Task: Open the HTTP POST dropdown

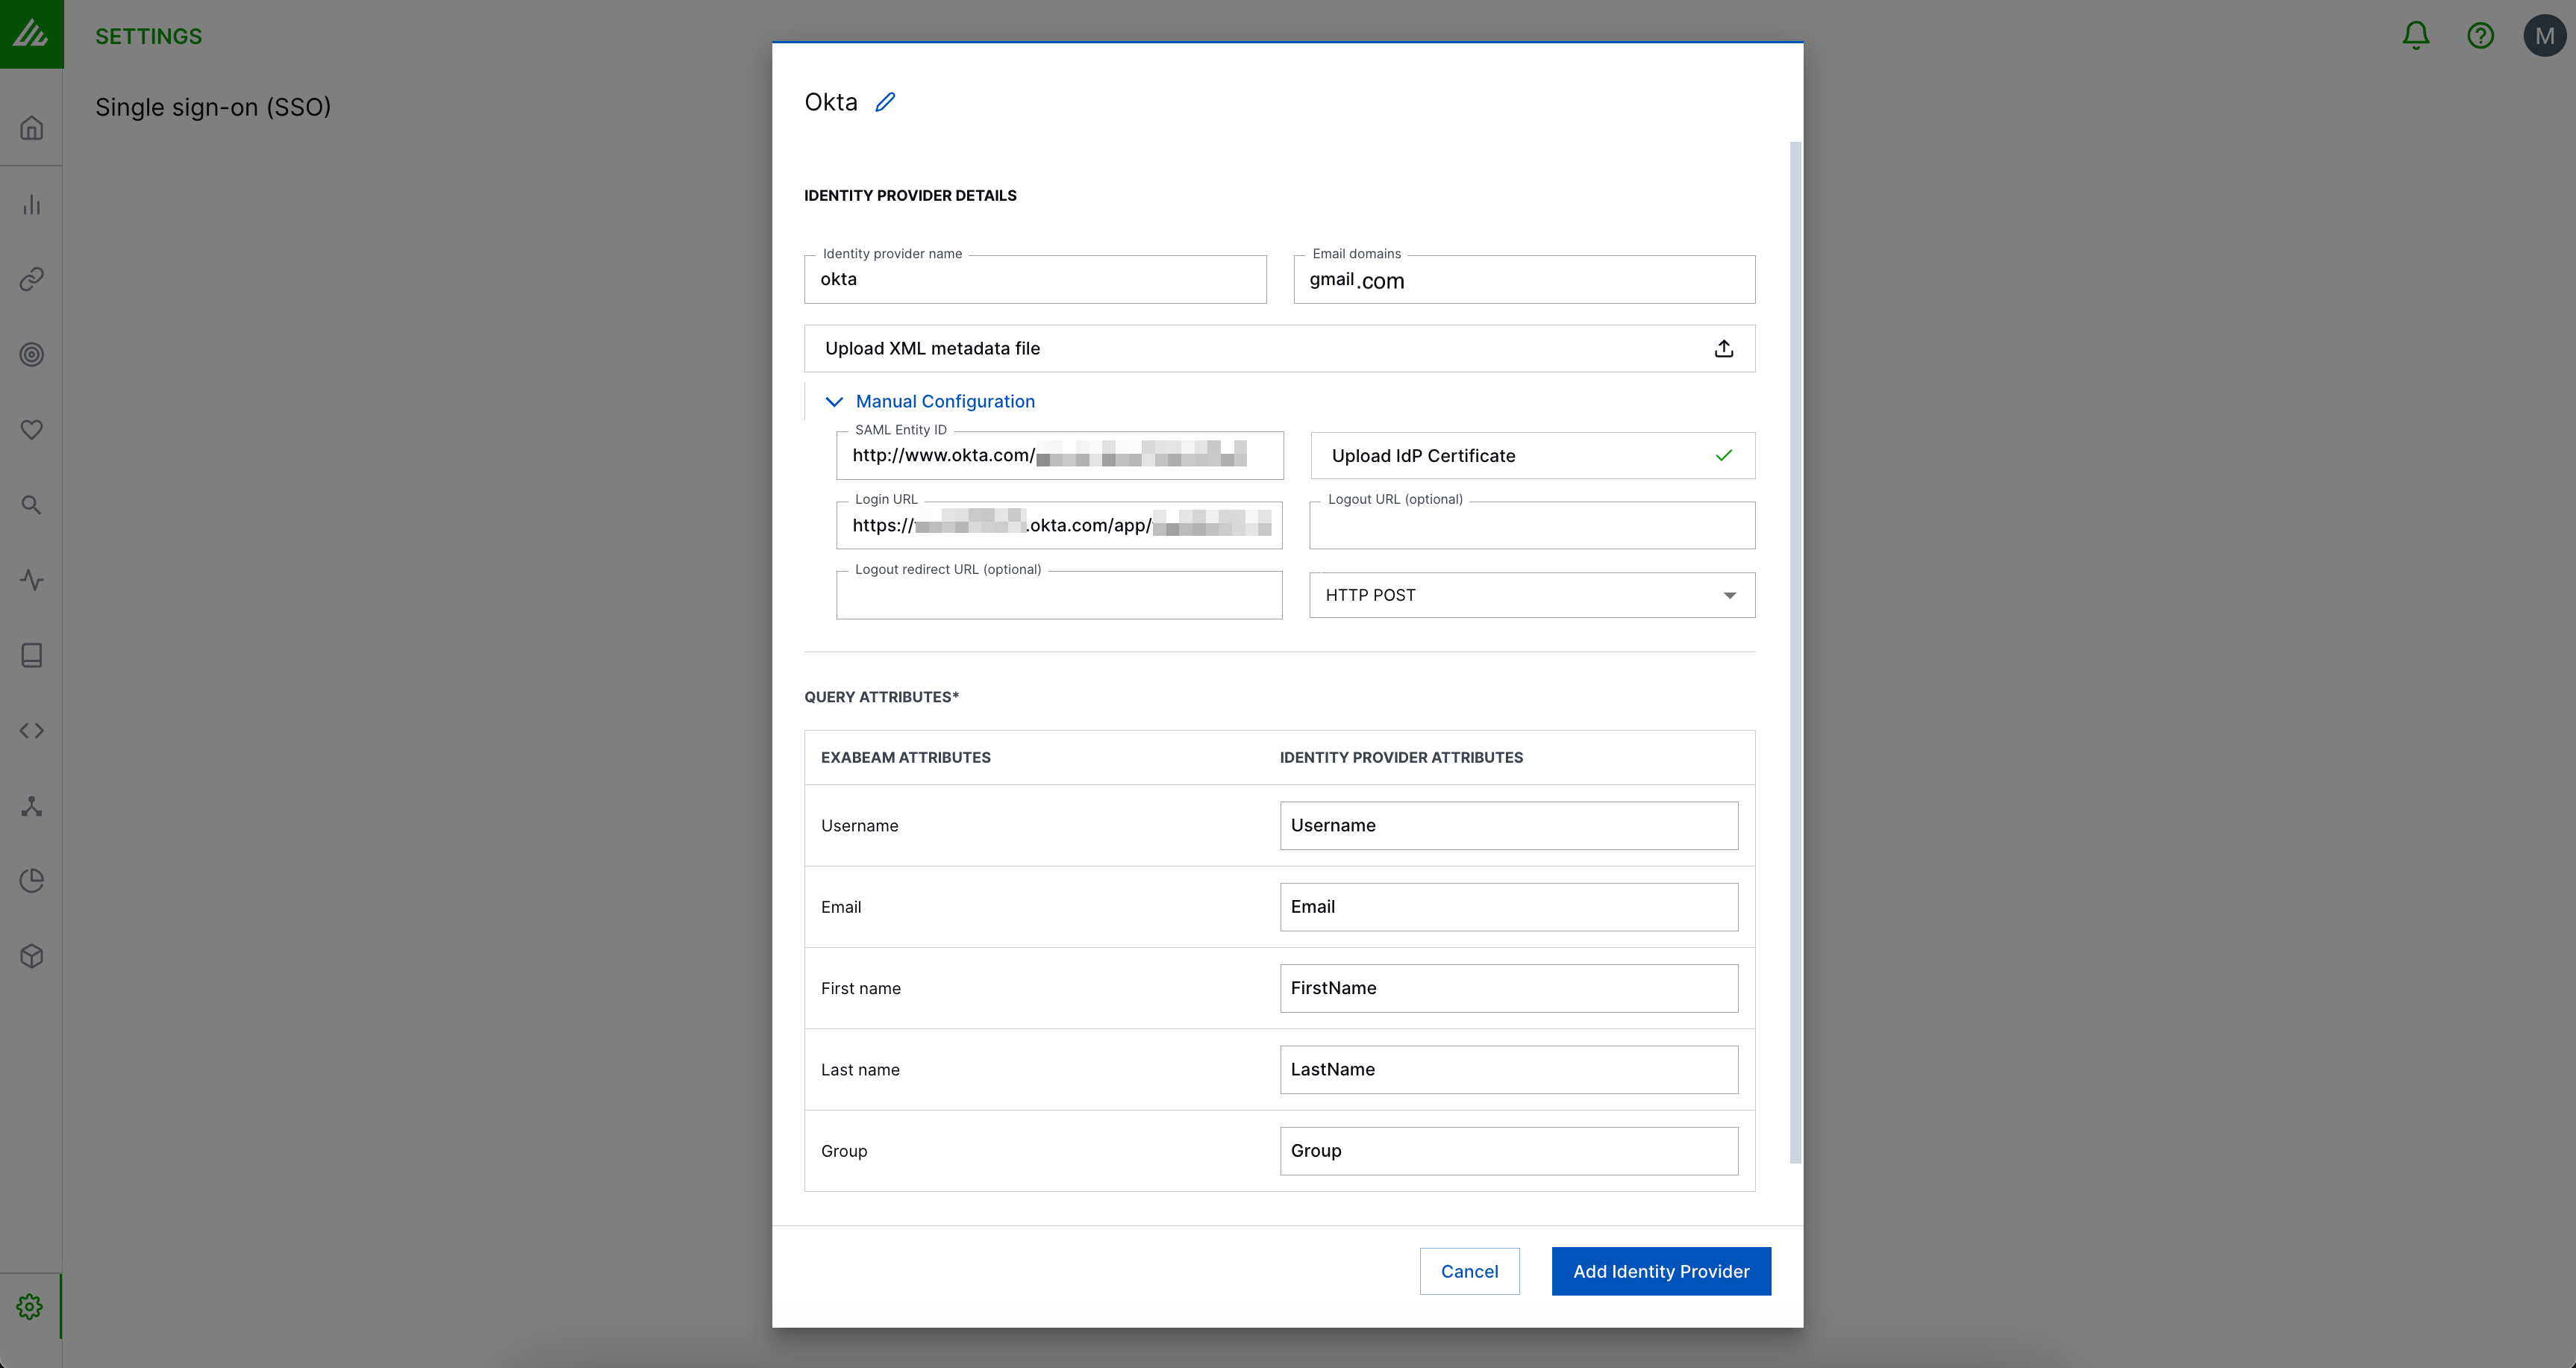Action: [1532, 595]
